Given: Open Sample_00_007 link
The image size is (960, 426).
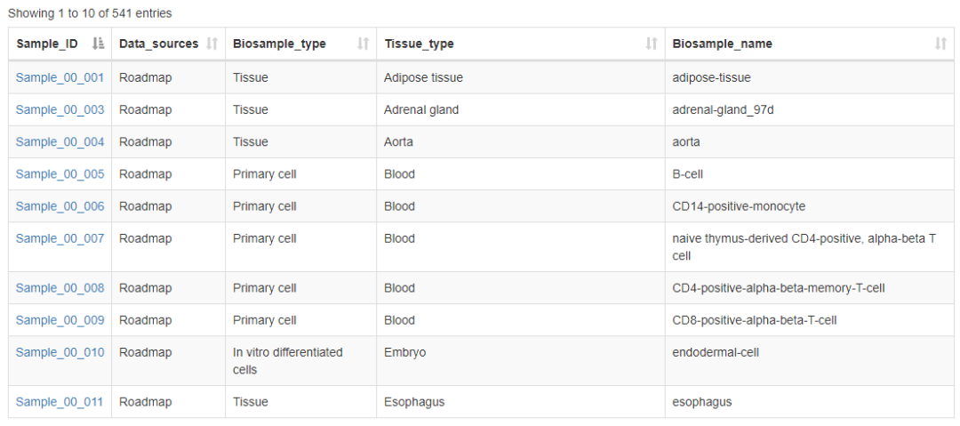Looking at the screenshot, I should coord(60,237).
